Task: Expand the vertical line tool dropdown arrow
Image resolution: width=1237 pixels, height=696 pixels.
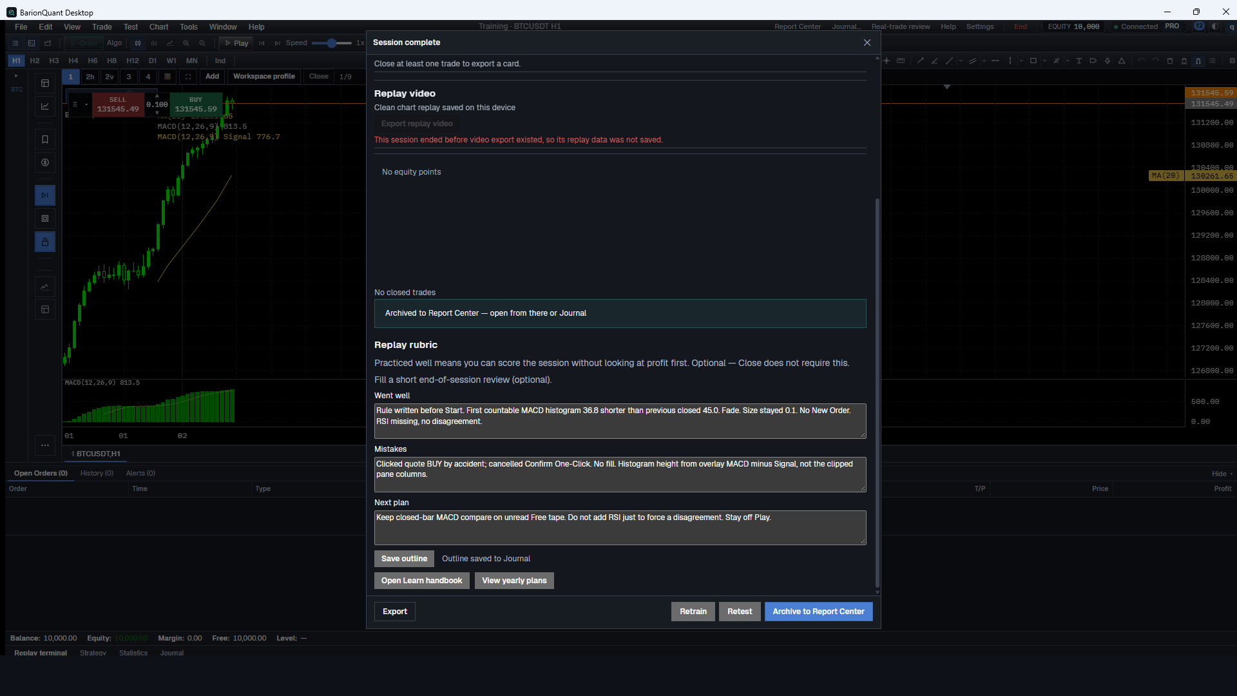Action: click(x=1021, y=61)
